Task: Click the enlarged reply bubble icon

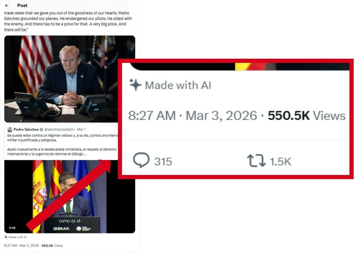Action: pyautogui.click(x=141, y=160)
